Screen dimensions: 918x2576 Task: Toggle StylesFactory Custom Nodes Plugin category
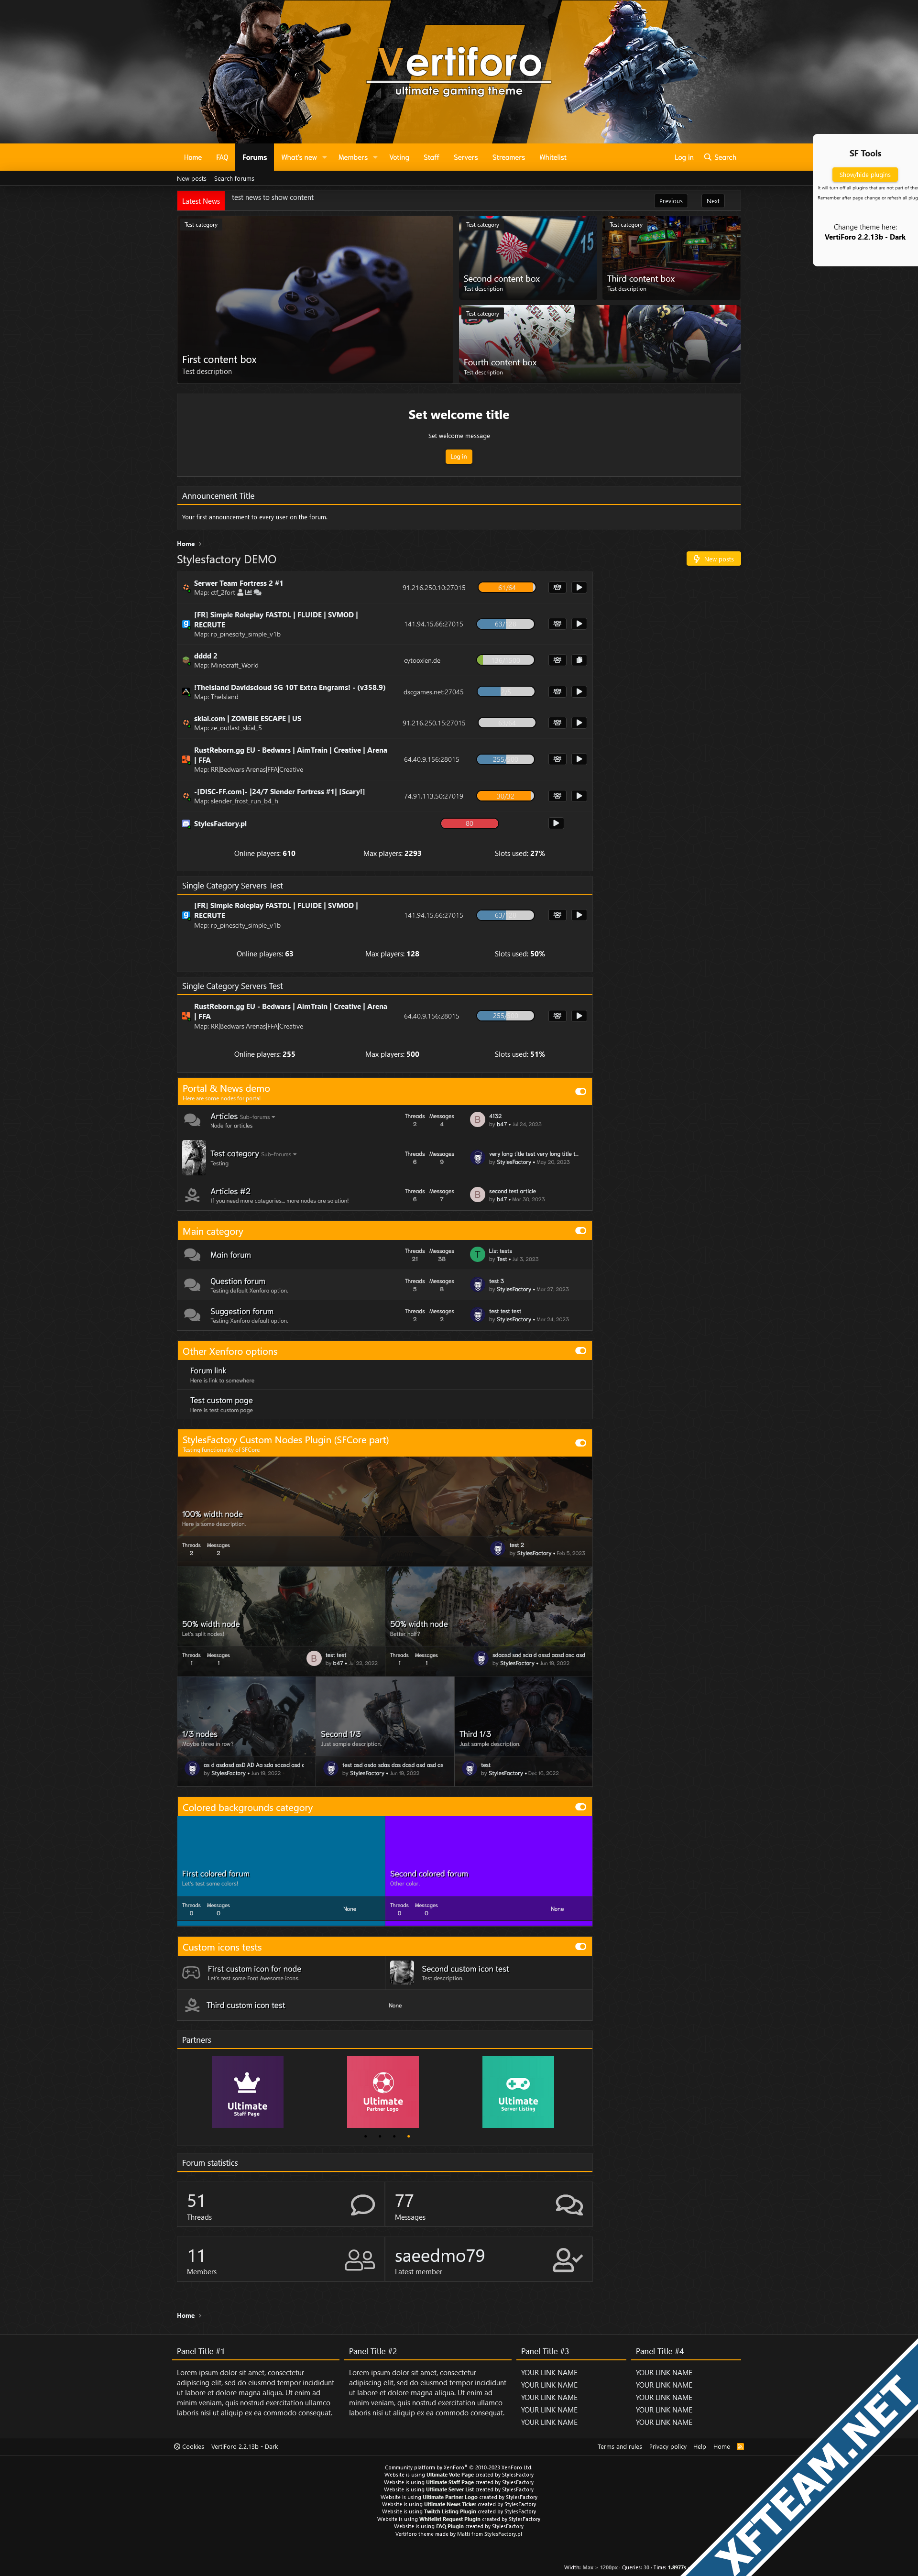click(x=581, y=1442)
